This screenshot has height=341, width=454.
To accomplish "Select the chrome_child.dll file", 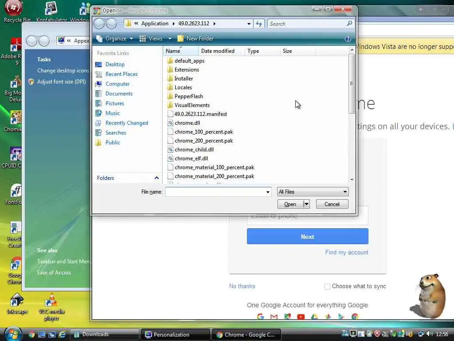I will click(x=194, y=150).
